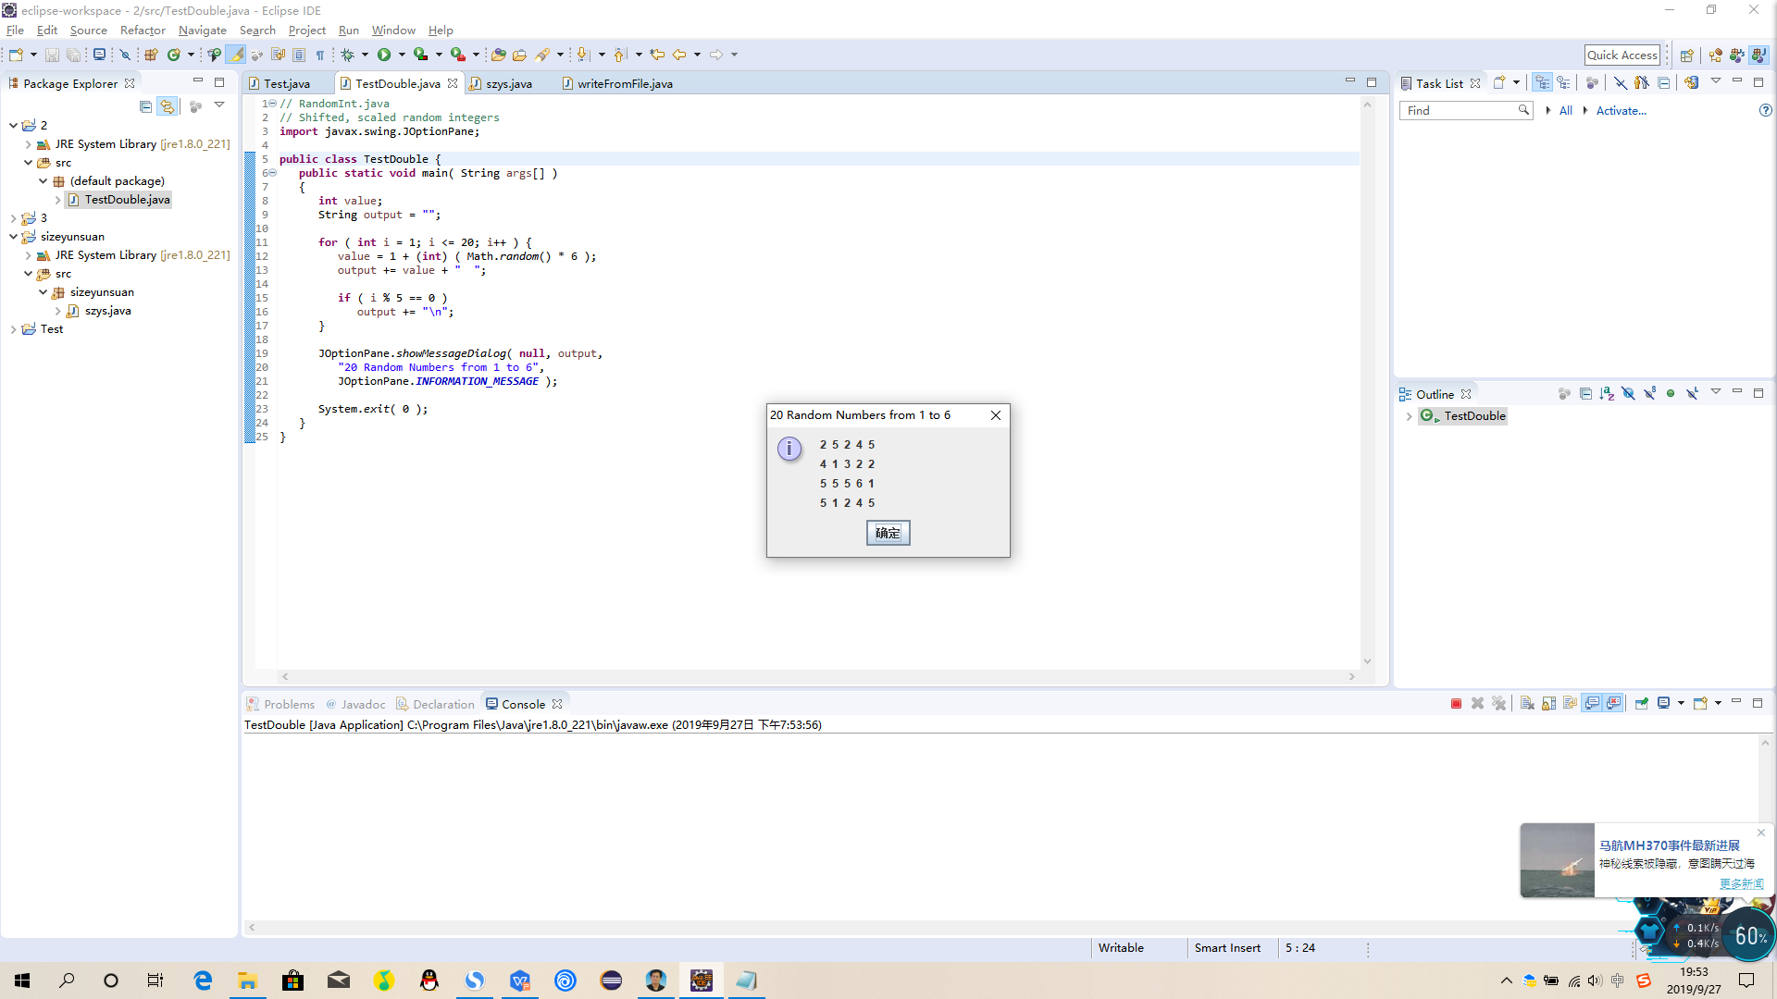
Task: Click Synchronize Changed icon in Task List
Action: tap(1692, 82)
